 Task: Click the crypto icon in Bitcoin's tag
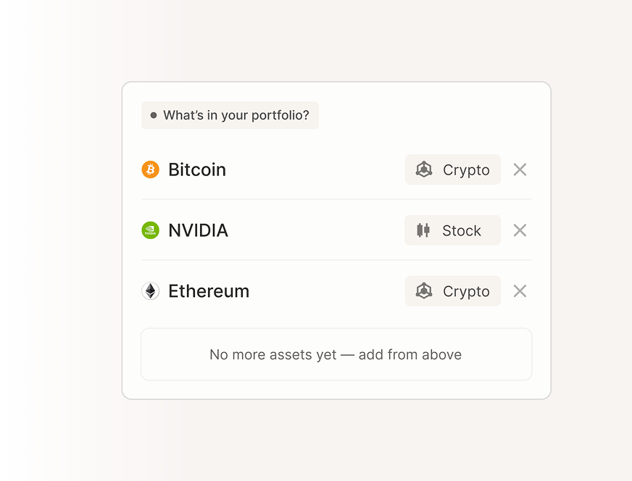pyautogui.click(x=424, y=170)
